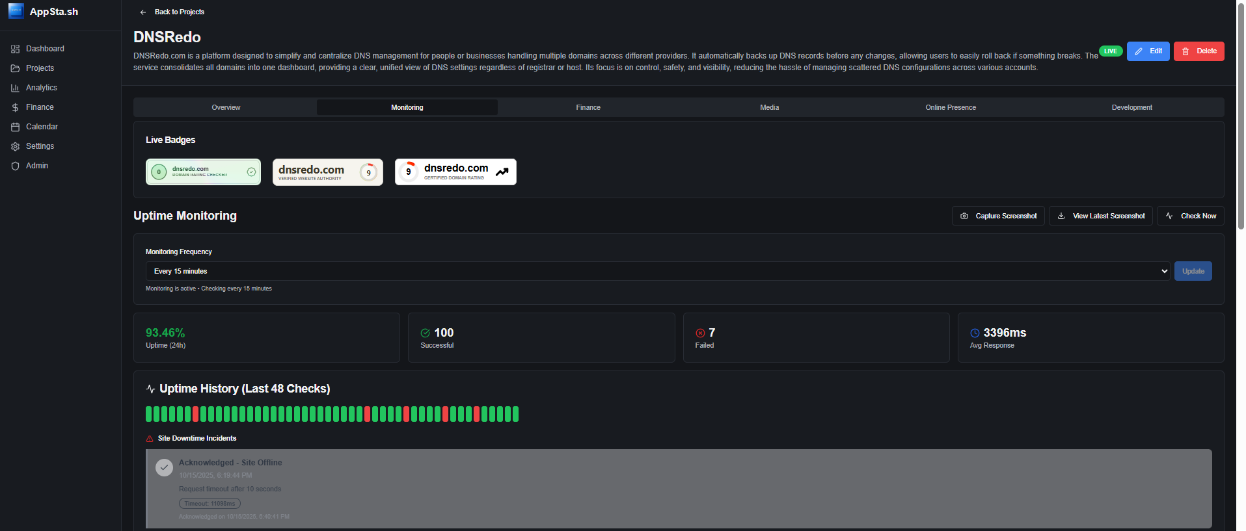Screen dimensions: 1246x531
Task: Click the Capture Screenshot button label
Action: coord(1006,216)
